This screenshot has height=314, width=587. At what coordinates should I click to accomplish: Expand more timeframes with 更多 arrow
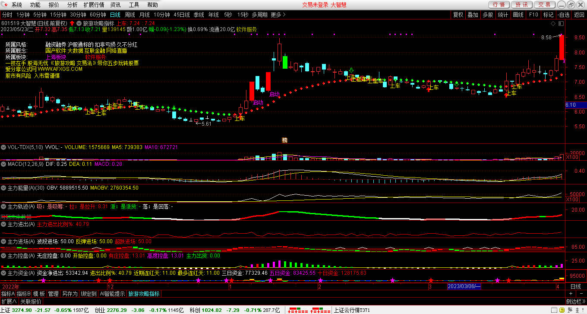(x=278, y=15)
